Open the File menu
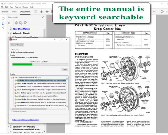Image resolution: width=168 pixels, height=135 pixels. (2, 7)
